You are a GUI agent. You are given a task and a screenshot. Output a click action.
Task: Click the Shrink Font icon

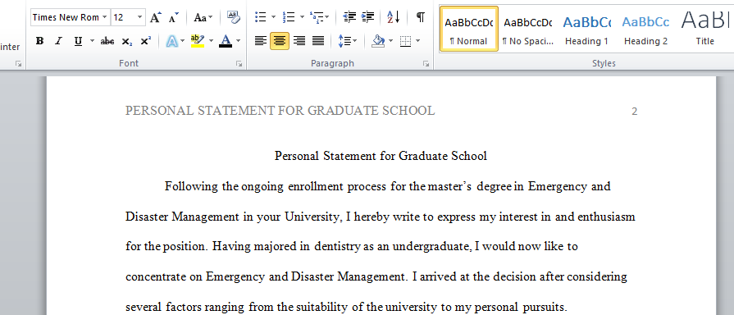(x=174, y=18)
